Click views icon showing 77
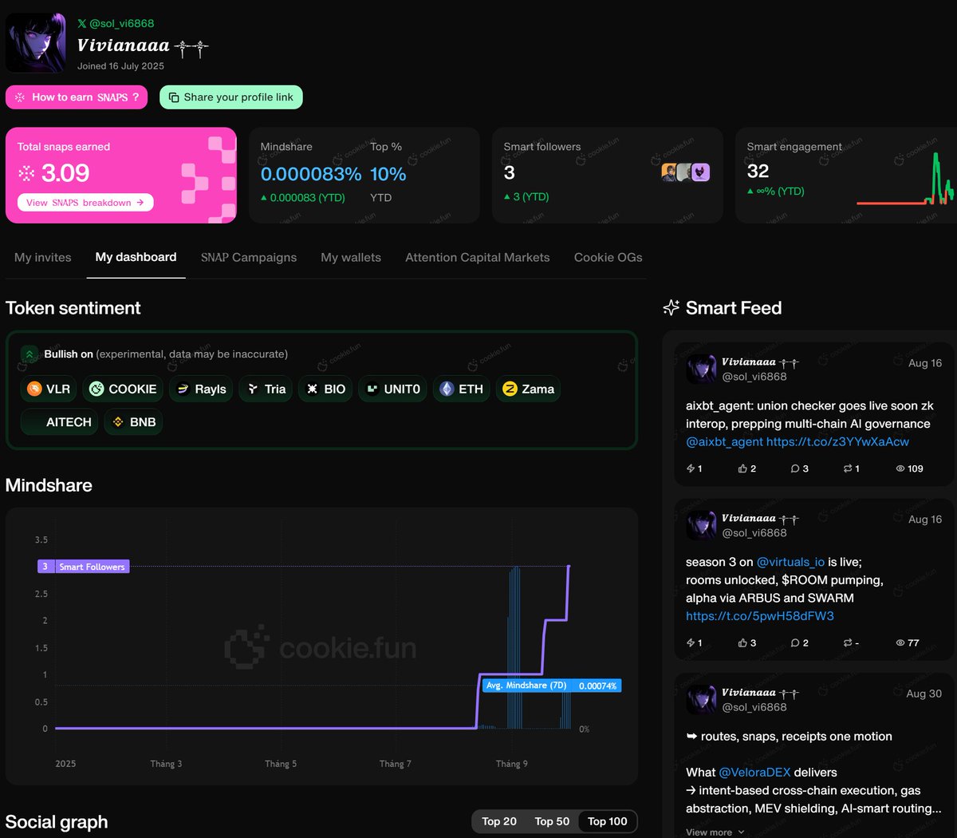Image resolution: width=957 pixels, height=838 pixels. pos(900,642)
